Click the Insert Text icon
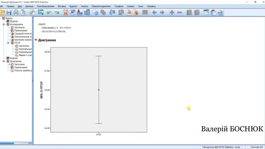The height and width of the screenshot is (149, 265). pos(220,12)
